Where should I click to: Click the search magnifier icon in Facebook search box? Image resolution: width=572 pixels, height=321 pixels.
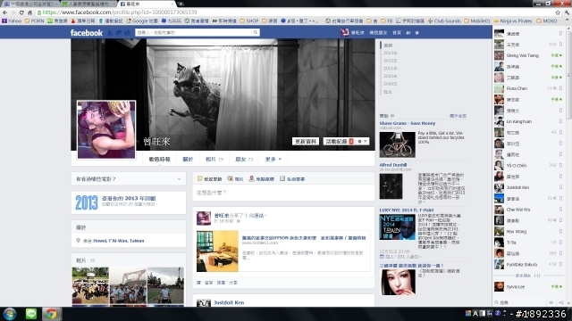click(256, 32)
